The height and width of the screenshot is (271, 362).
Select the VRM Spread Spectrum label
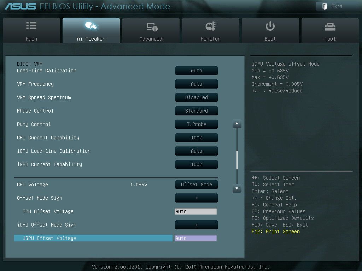(x=44, y=97)
